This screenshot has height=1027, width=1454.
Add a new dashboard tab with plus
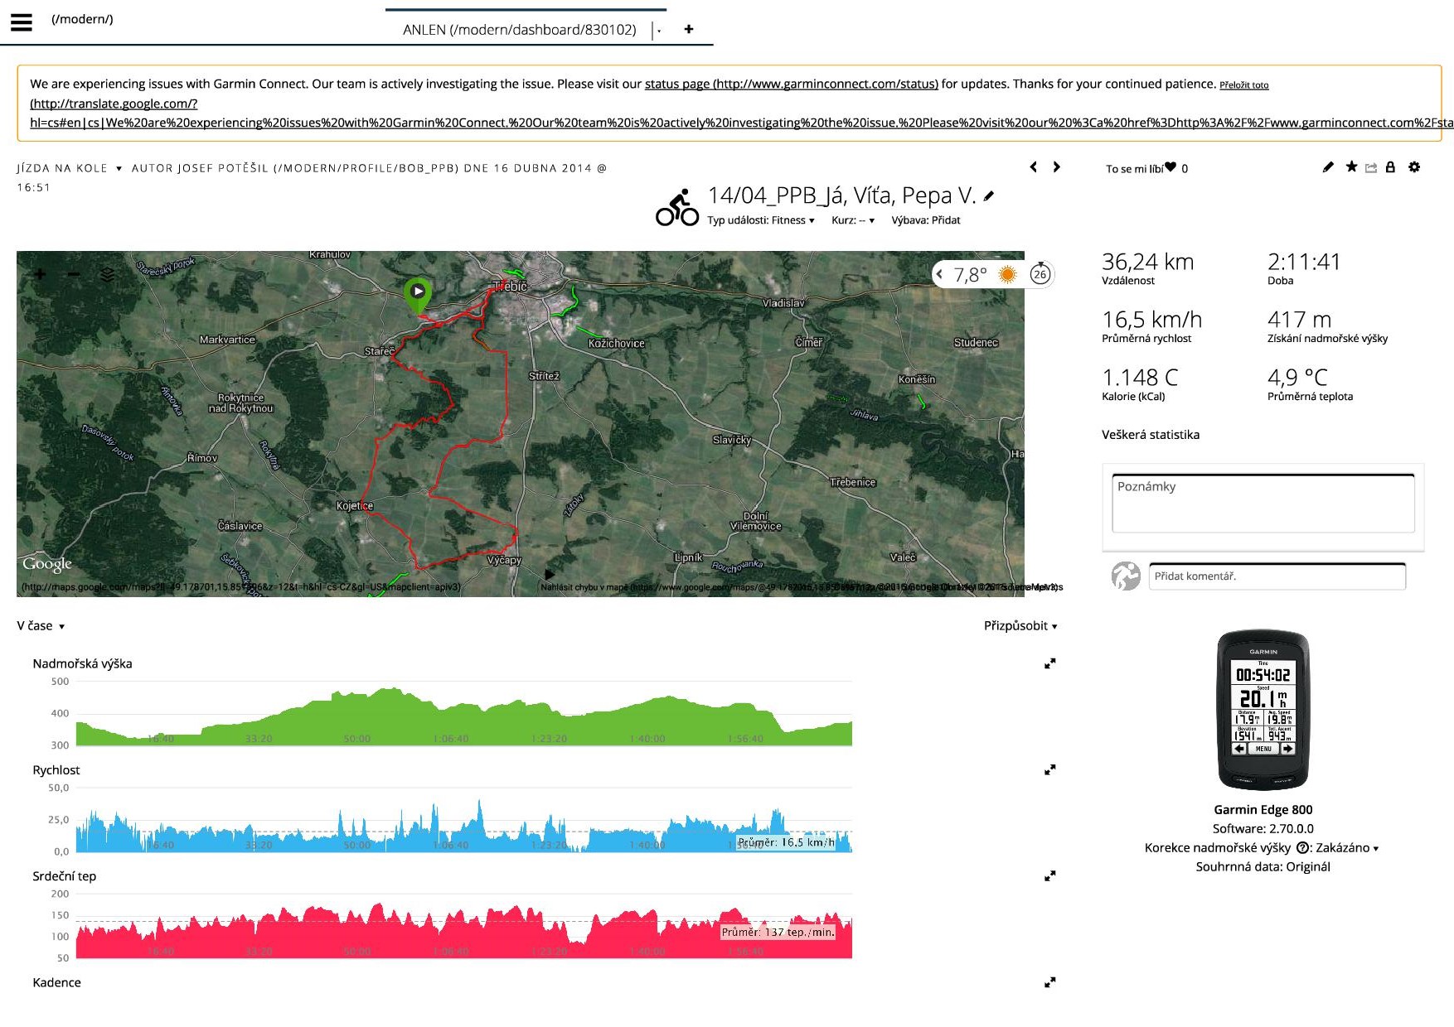pyautogui.click(x=688, y=29)
